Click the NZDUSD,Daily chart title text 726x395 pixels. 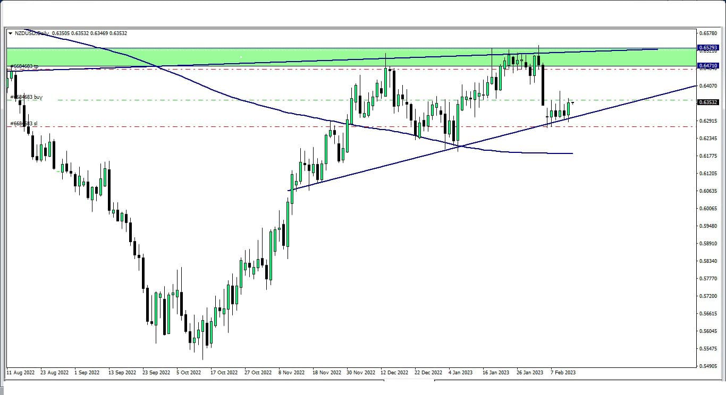click(31, 33)
